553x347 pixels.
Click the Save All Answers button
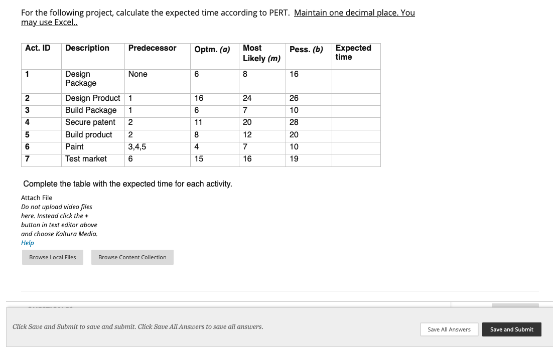point(449,329)
